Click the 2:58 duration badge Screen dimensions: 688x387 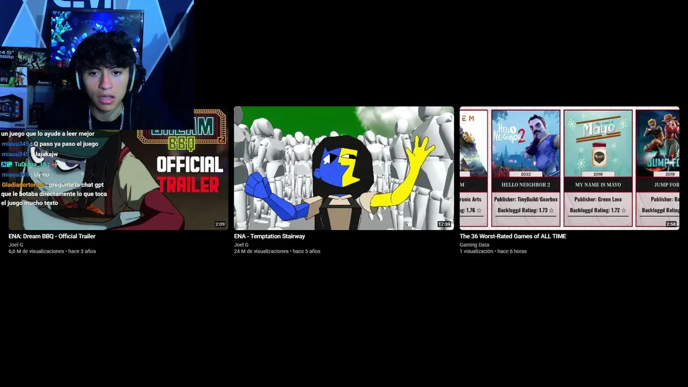(671, 224)
